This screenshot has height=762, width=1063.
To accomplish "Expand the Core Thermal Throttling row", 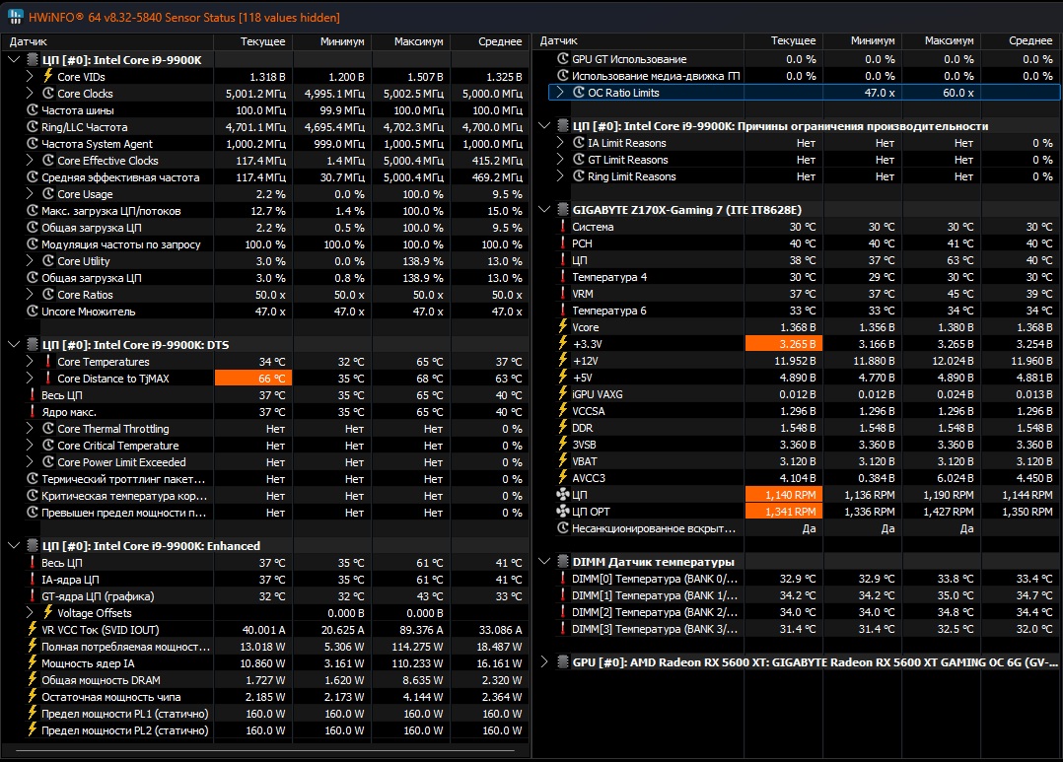I will click(x=30, y=429).
